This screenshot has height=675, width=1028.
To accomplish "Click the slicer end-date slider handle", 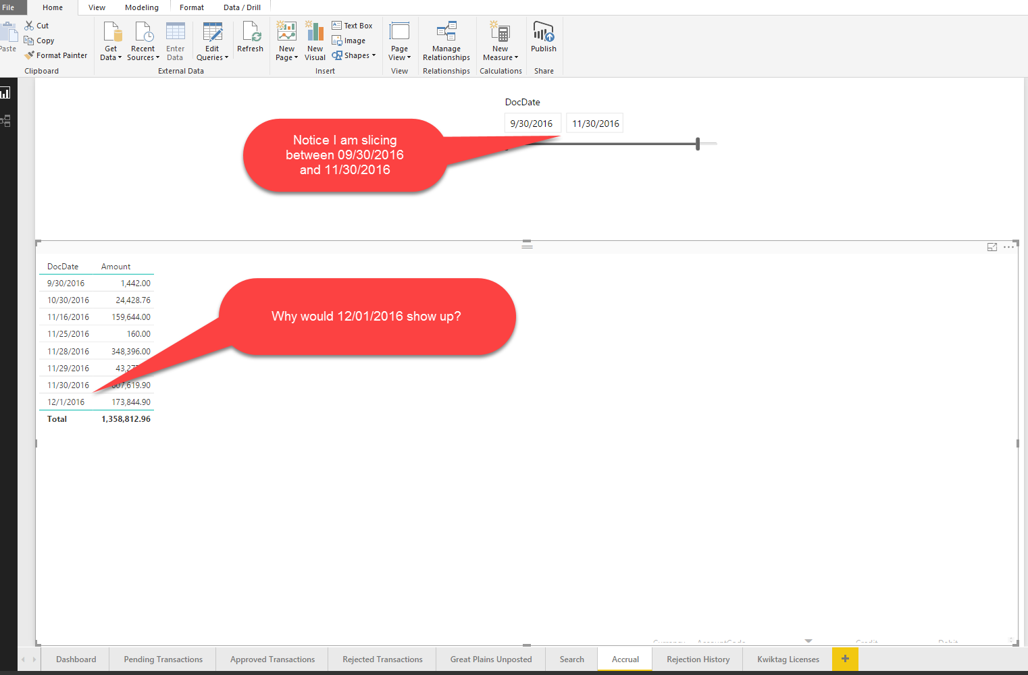I will pos(698,144).
